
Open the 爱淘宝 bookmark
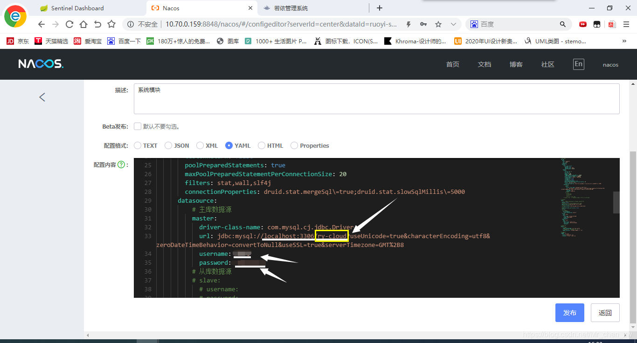pos(88,41)
